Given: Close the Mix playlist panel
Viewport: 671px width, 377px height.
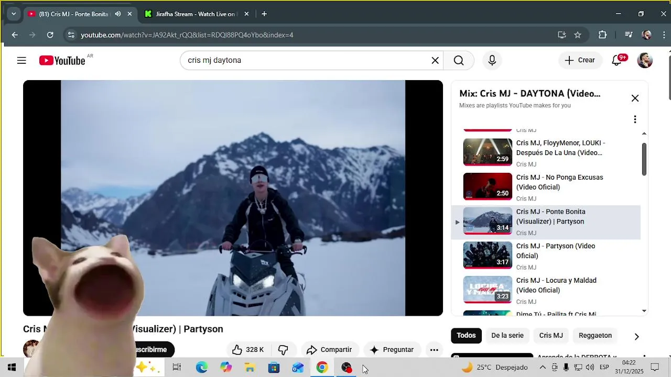Looking at the screenshot, I should pyautogui.click(x=635, y=98).
